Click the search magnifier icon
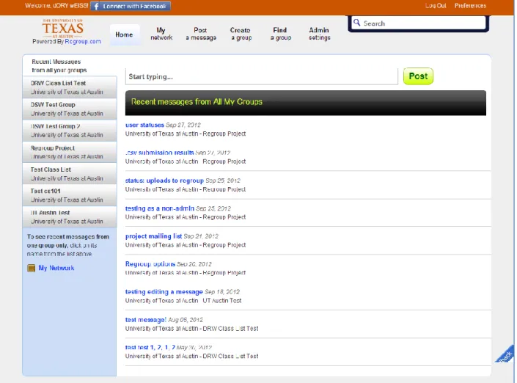Viewport: 517px width, 383px height. pyautogui.click(x=356, y=23)
